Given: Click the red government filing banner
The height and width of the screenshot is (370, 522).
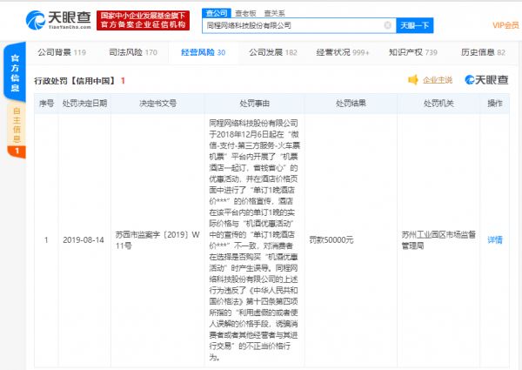Looking at the screenshot, I should tap(145, 20).
